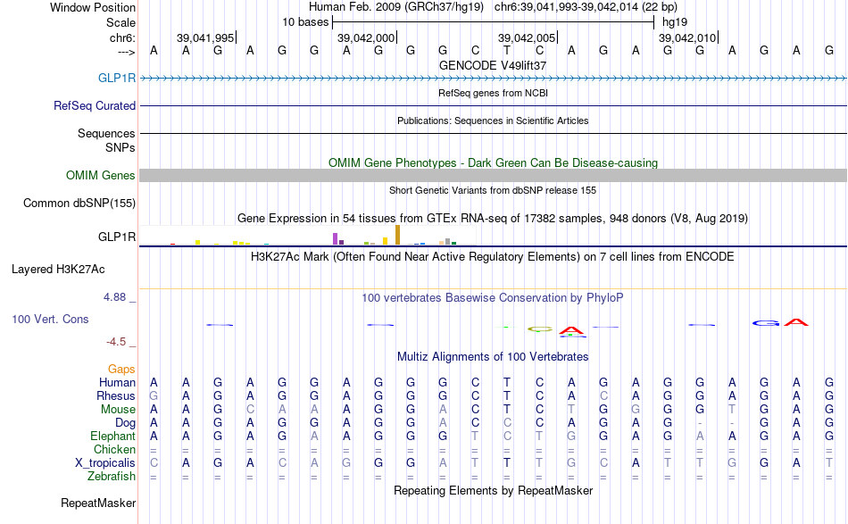Select the Mouse alignment row label
Image resolution: width=848 pixels, height=524 pixels.
pyautogui.click(x=118, y=410)
